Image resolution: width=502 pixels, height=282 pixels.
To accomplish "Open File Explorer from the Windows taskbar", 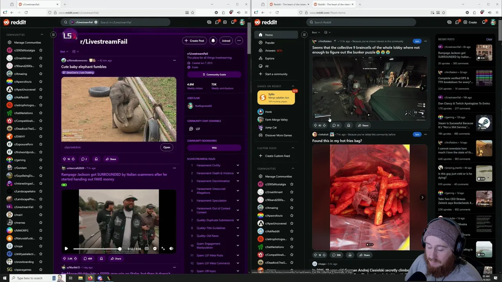I will [x=80, y=278].
